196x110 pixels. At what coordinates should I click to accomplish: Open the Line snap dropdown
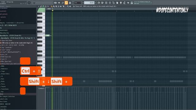[77, 3]
